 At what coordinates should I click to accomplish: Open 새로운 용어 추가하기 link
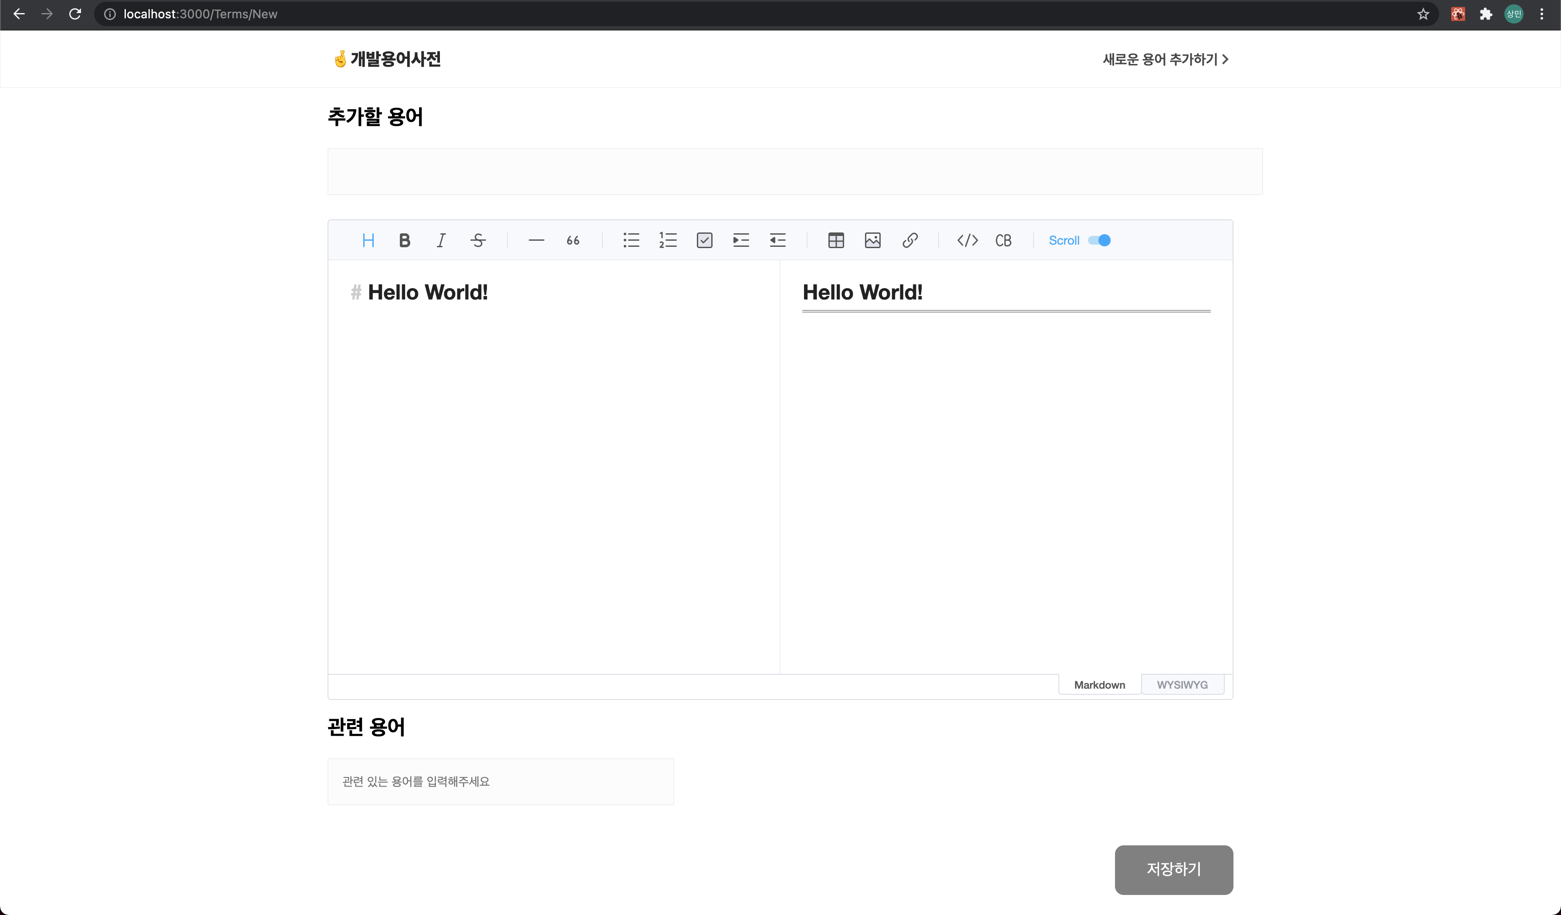1165,60
